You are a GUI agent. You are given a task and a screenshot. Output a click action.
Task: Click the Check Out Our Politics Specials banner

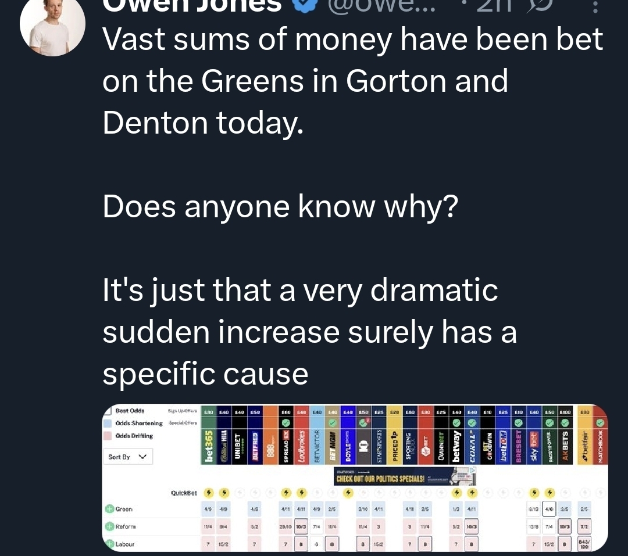tap(405, 476)
